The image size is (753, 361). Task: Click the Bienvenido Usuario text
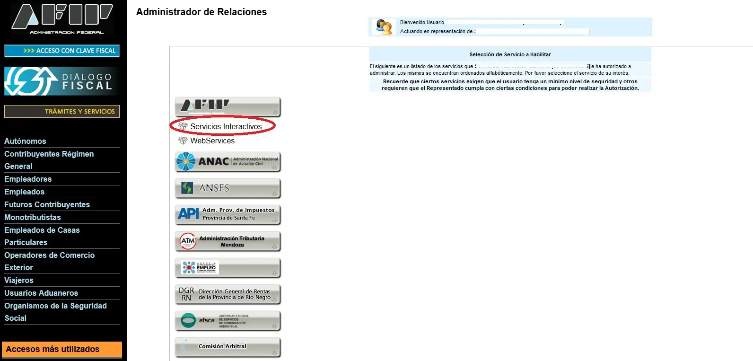(422, 22)
